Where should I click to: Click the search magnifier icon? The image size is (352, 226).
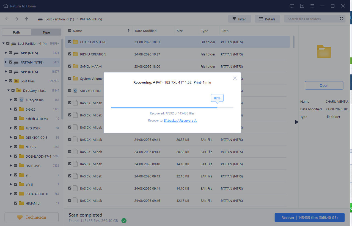point(342,19)
